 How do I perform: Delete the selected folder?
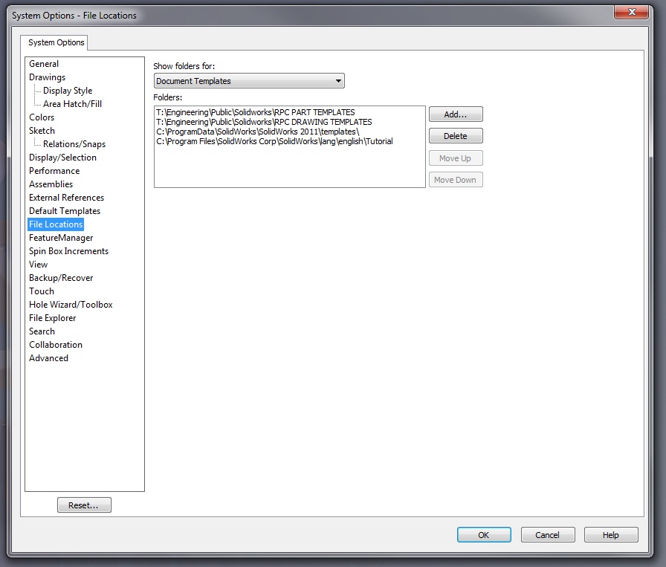point(456,136)
